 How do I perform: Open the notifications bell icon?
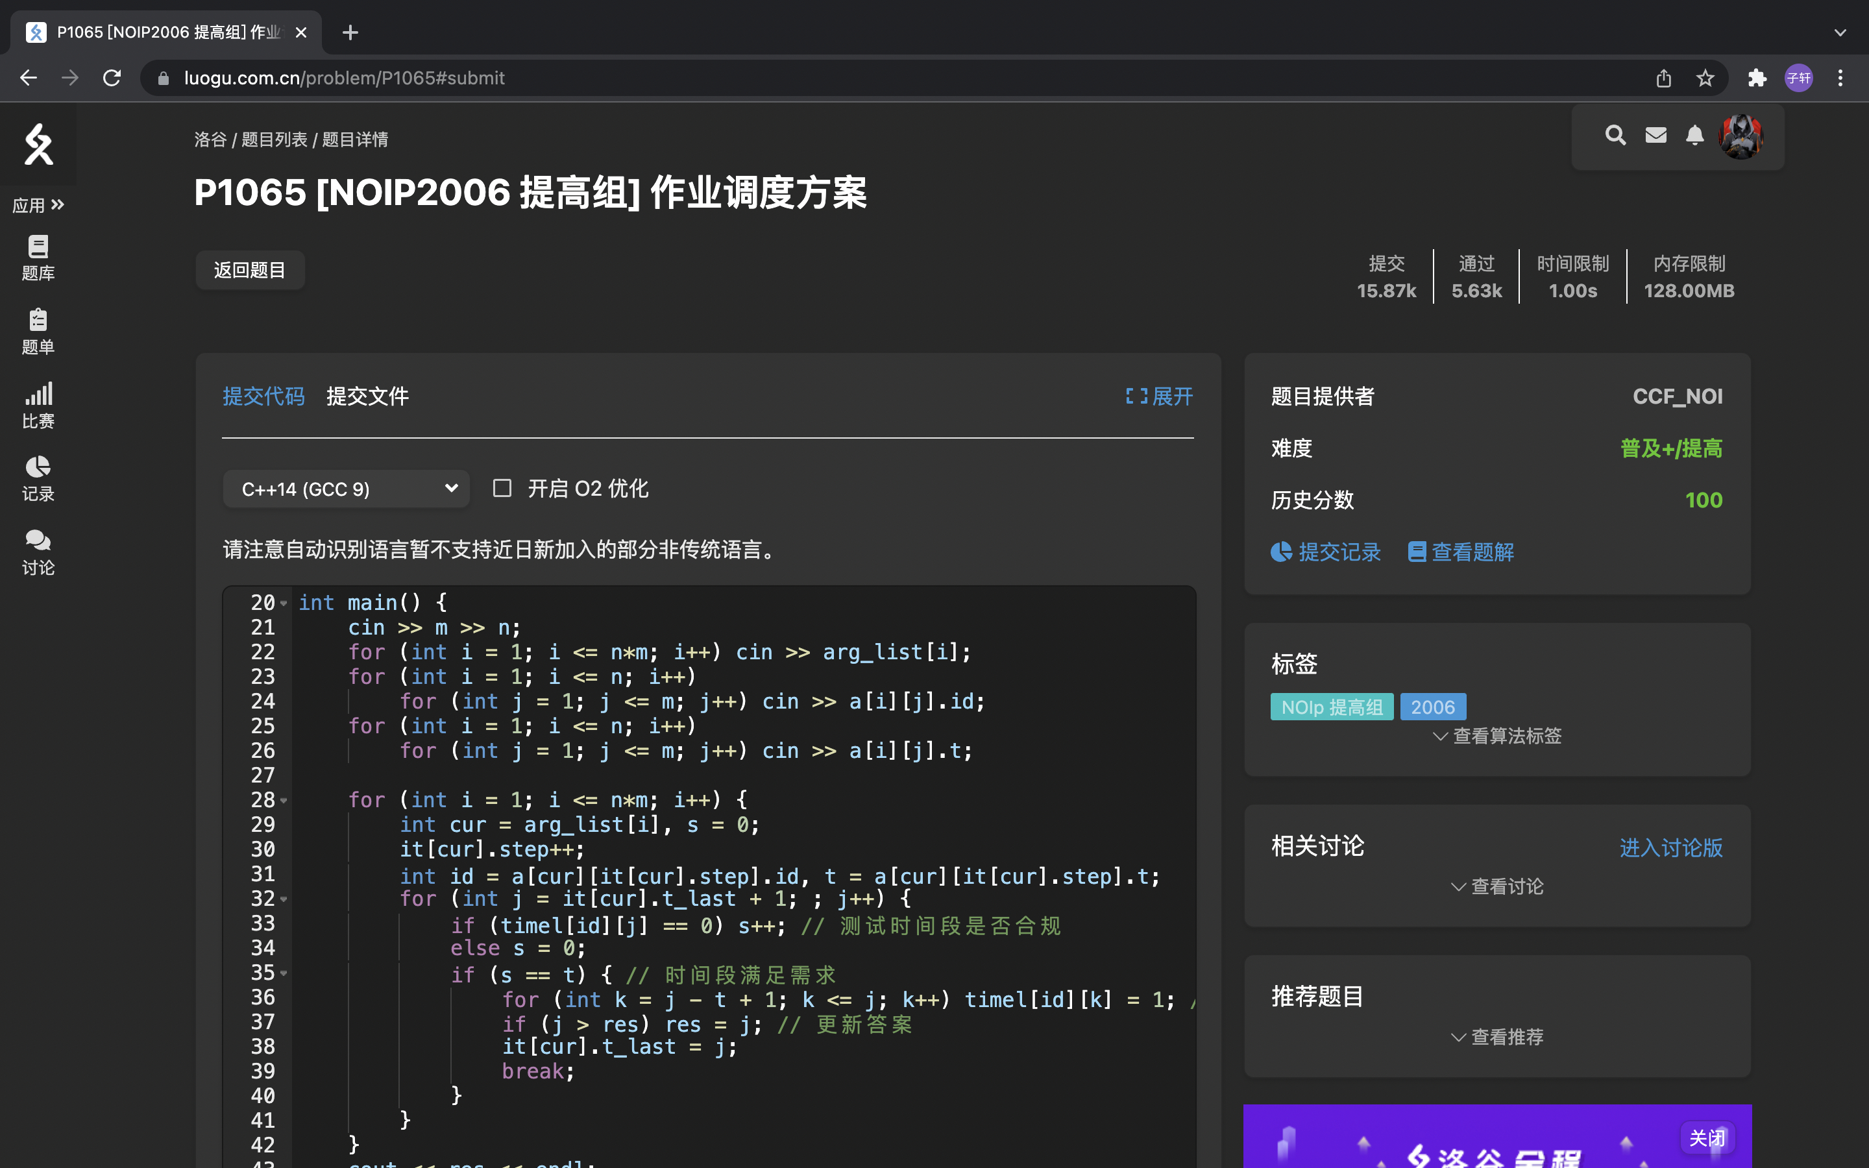pyautogui.click(x=1694, y=135)
